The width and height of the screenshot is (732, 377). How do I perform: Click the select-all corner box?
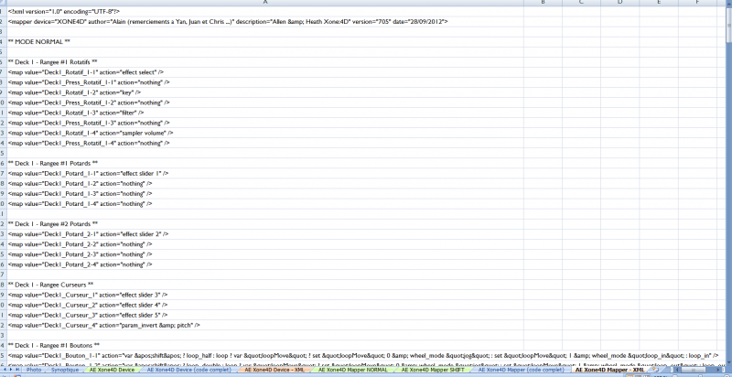click(x=3, y=4)
